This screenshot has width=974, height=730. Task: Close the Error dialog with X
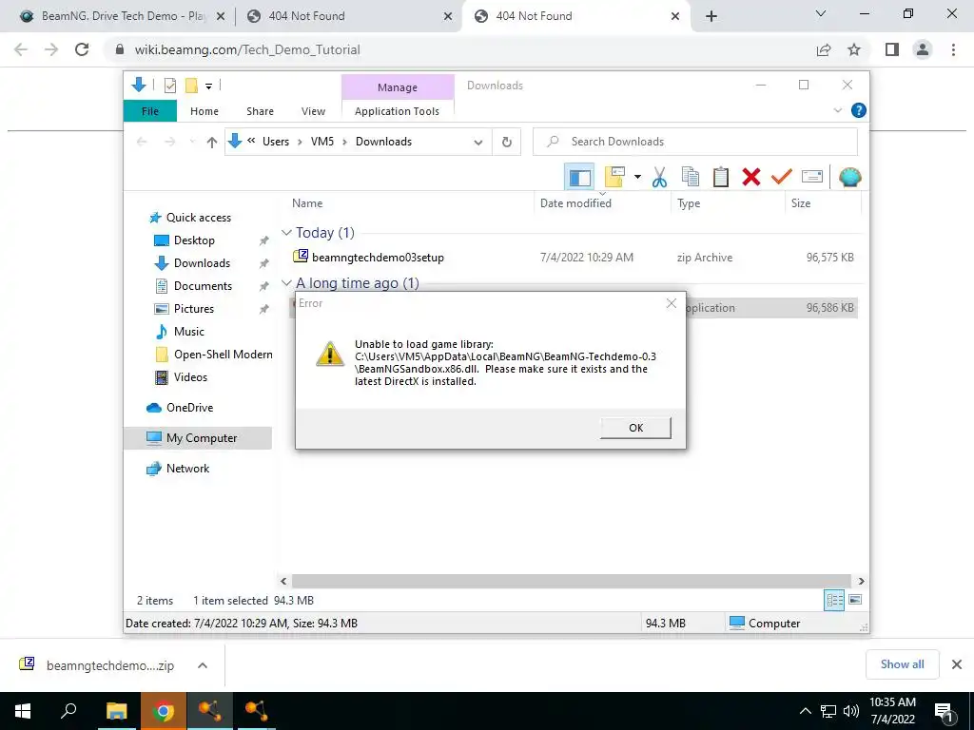click(x=671, y=303)
